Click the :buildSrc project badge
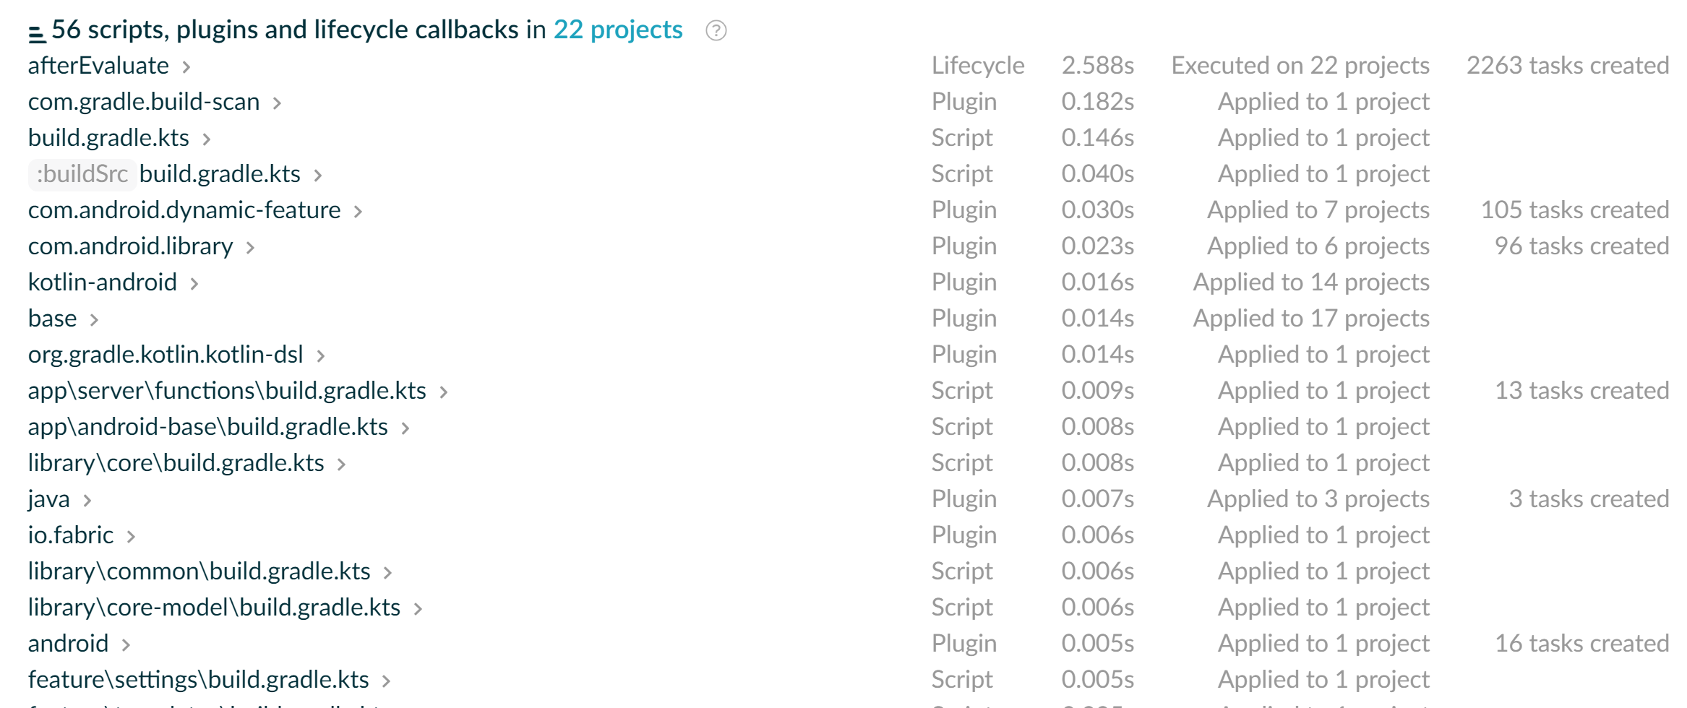The width and height of the screenshot is (1687, 708). (82, 174)
